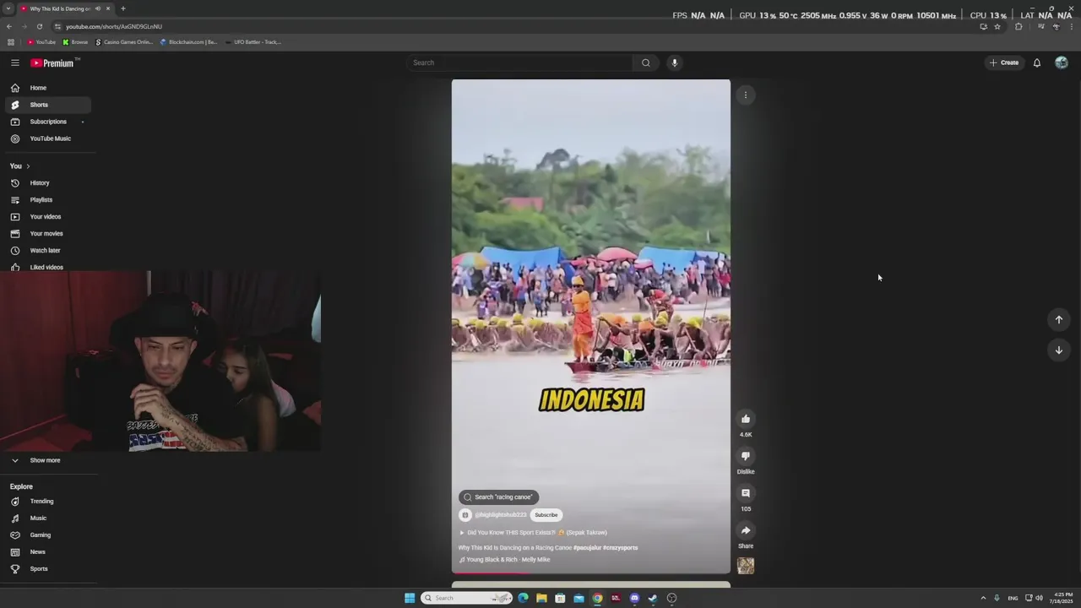Open the YouTube bookmark in bookmarks bar

tap(41, 42)
